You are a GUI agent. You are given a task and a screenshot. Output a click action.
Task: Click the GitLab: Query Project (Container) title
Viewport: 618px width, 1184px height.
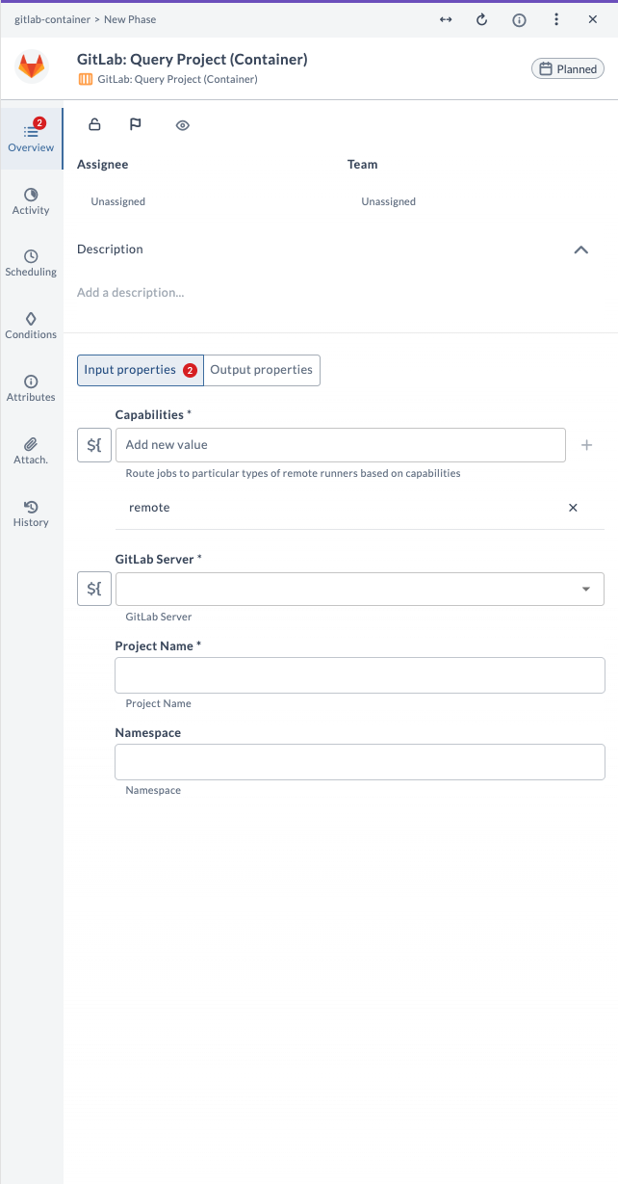(193, 60)
